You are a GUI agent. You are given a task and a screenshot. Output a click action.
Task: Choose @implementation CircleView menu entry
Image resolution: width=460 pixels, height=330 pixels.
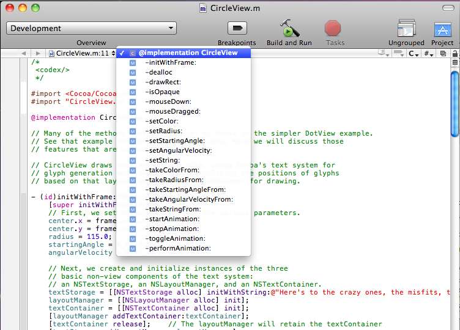187,53
